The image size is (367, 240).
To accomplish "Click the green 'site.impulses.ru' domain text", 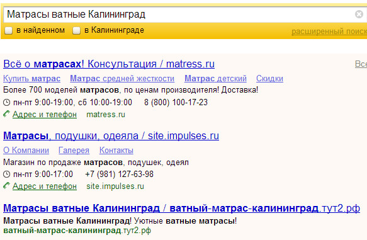I will 115,186.
